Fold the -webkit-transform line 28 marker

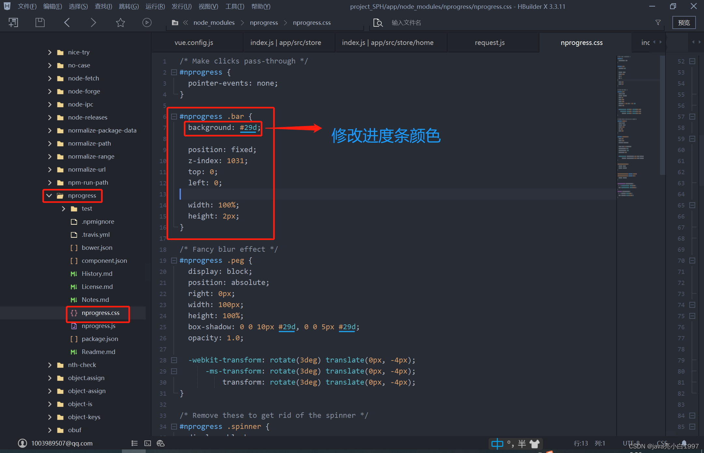pyautogui.click(x=174, y=360)
